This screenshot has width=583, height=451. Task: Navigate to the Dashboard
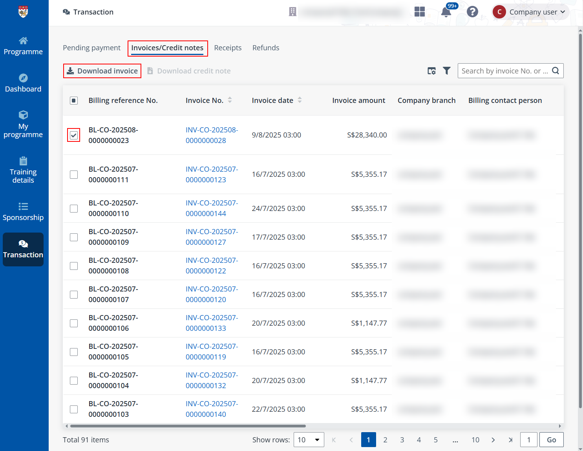coord(23,83)
